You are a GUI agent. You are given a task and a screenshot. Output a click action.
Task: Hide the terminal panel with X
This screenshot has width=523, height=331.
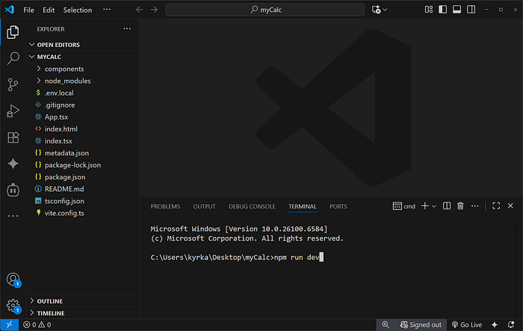[510, 206]
